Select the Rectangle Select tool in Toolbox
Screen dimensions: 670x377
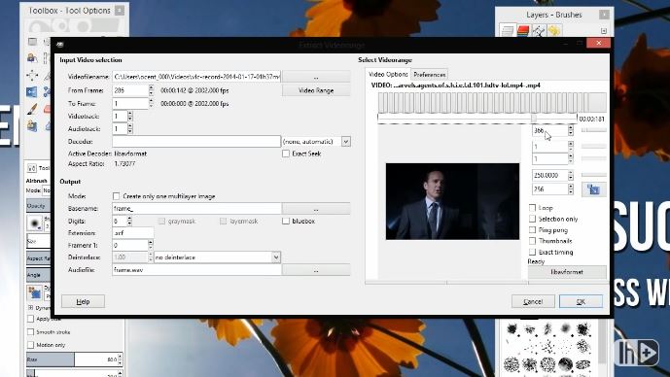coord(32,42)
